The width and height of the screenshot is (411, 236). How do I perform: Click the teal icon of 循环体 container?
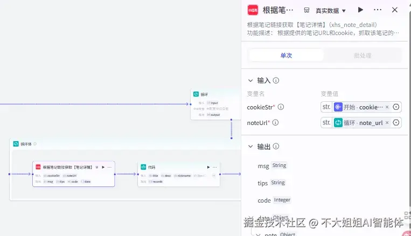click(16, 144)
